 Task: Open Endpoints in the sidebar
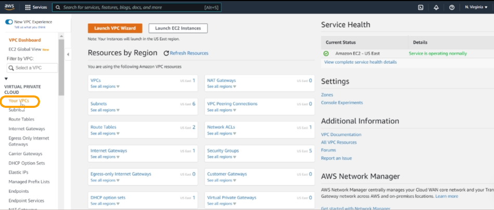coord(19,191)
